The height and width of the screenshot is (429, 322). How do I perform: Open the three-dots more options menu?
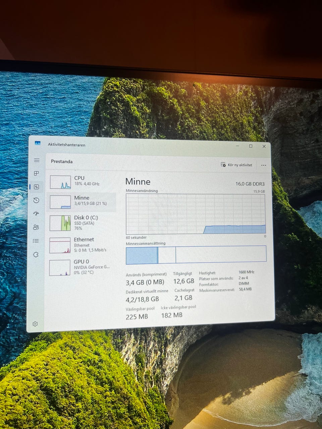pyautogui.click(x=264, y=165)
